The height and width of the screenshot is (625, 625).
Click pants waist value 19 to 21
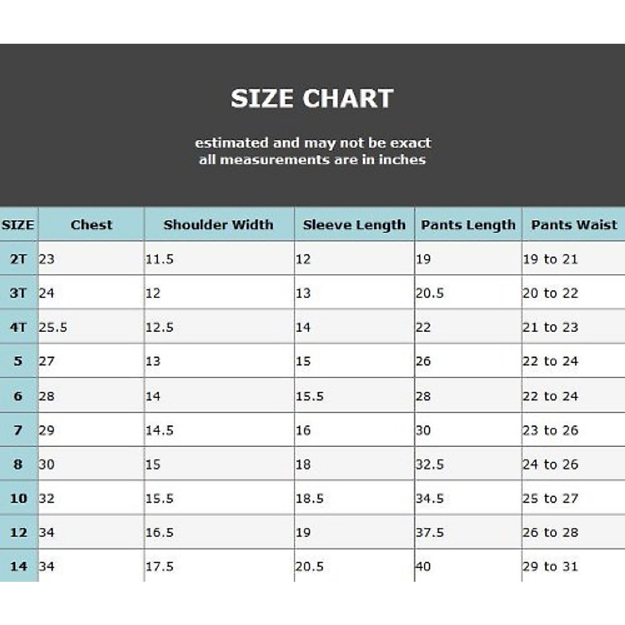(551, 259)
